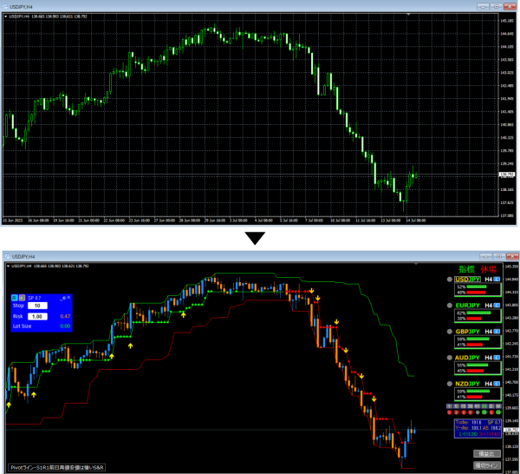This screenshot has height=474, width=520.
Task: Click the Risk value input field
Action: click(x=39, y=316)
